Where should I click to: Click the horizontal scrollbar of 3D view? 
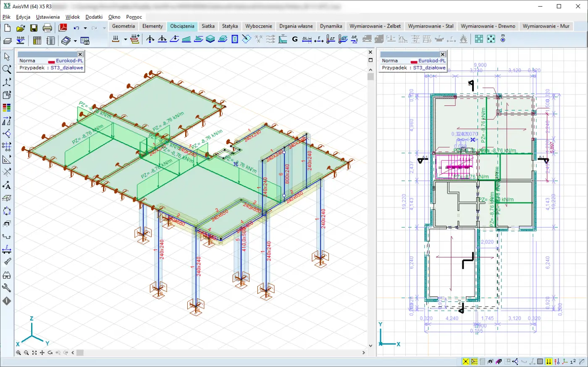pyautogui.click(x=218, y=353)
